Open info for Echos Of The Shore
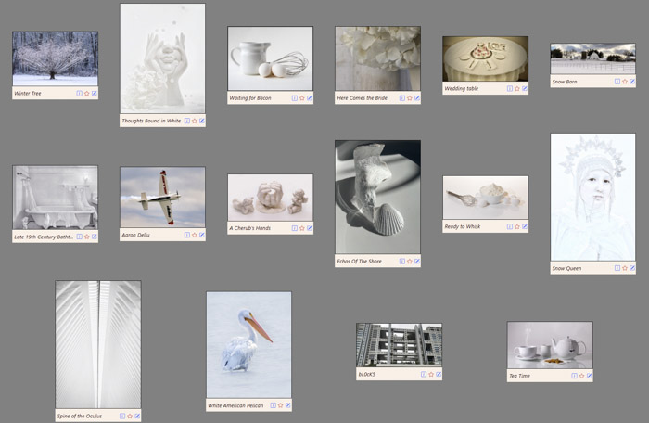649x423 pixels. [x=402, y=262]
